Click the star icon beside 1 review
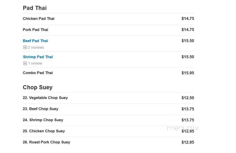 click(x=25, y=63)
